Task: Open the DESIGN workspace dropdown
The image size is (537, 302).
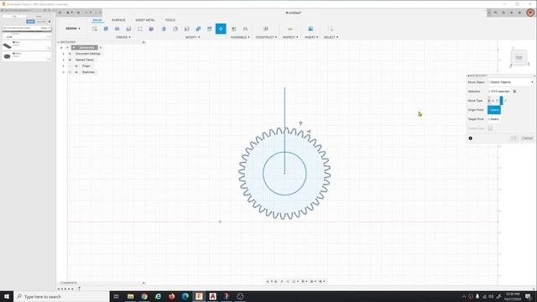Action: [73, 29]
